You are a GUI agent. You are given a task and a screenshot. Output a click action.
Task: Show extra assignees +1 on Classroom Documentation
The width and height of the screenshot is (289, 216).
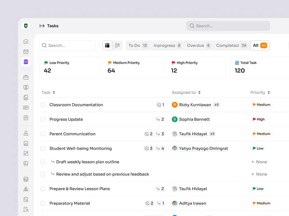pos(216,105)
